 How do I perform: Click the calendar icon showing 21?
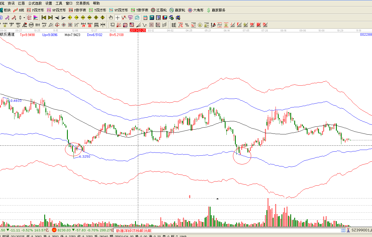(x=145, y=18)
